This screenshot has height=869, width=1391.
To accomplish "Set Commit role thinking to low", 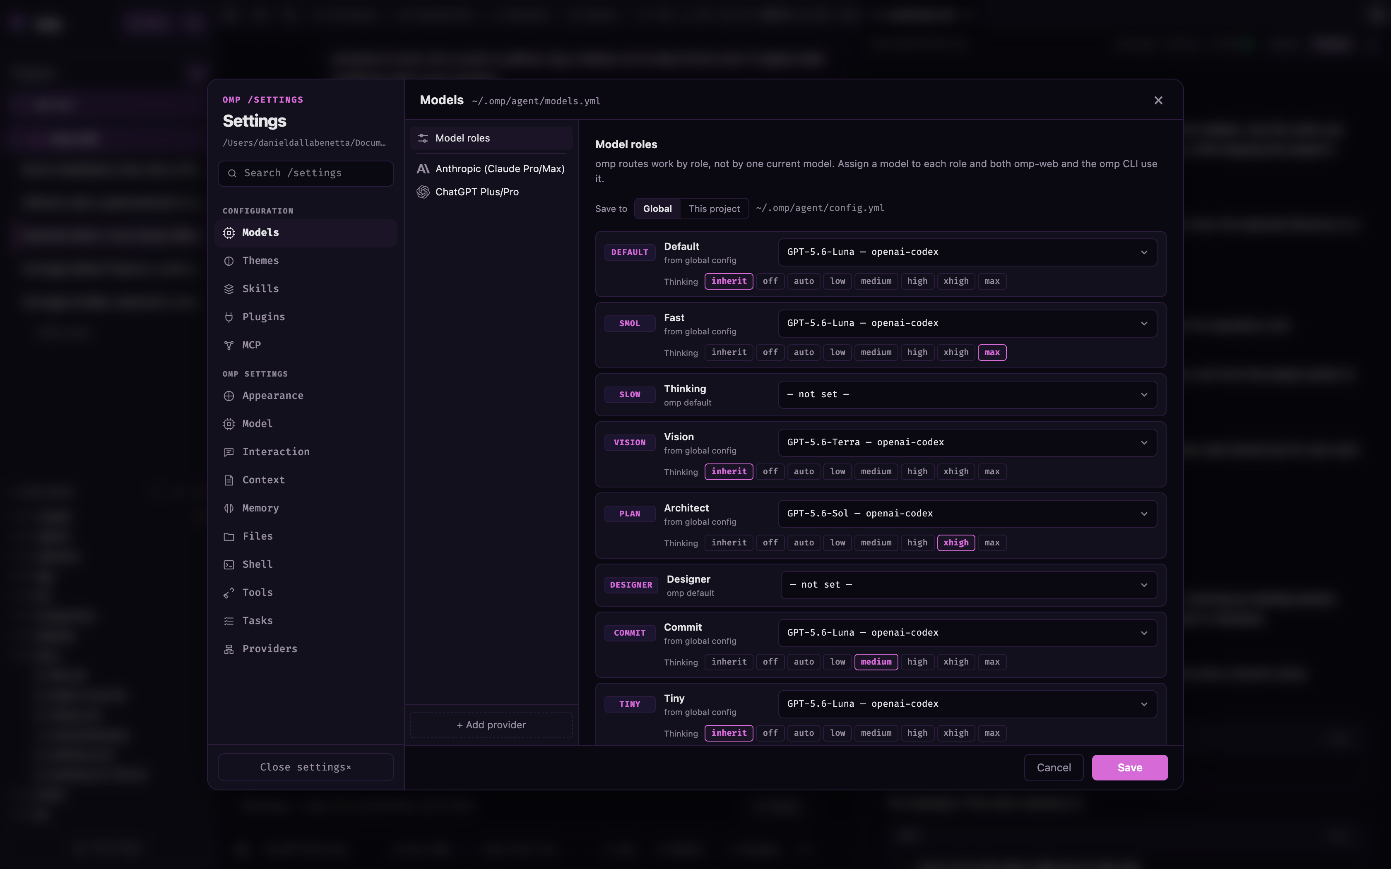I will 837,662.
